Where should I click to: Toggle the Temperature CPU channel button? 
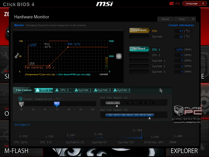point(139,30)
